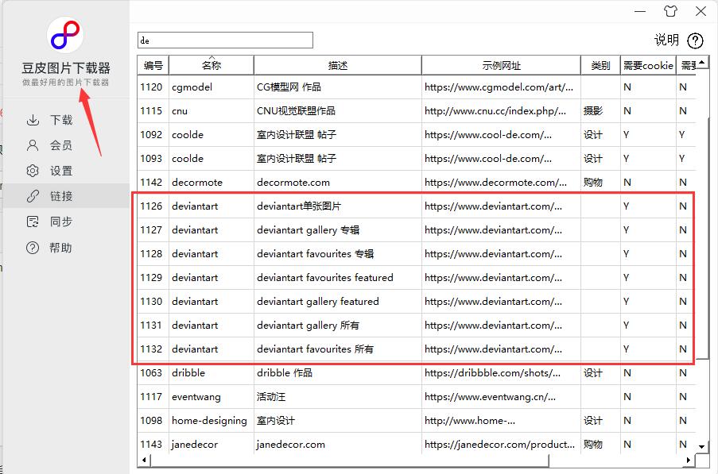Image resolution: width=718 pixels, height=474 pixels.
Task: Click the question-mark icon beside 帮助
Action: pyautogui.click(x=33, y=248)
